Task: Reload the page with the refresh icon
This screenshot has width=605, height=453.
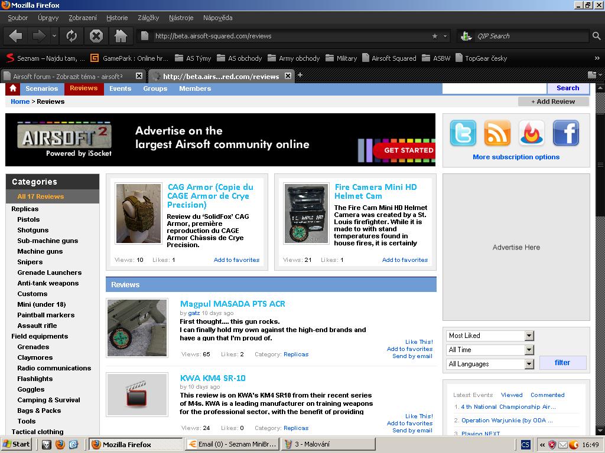Action: (71, 36)
